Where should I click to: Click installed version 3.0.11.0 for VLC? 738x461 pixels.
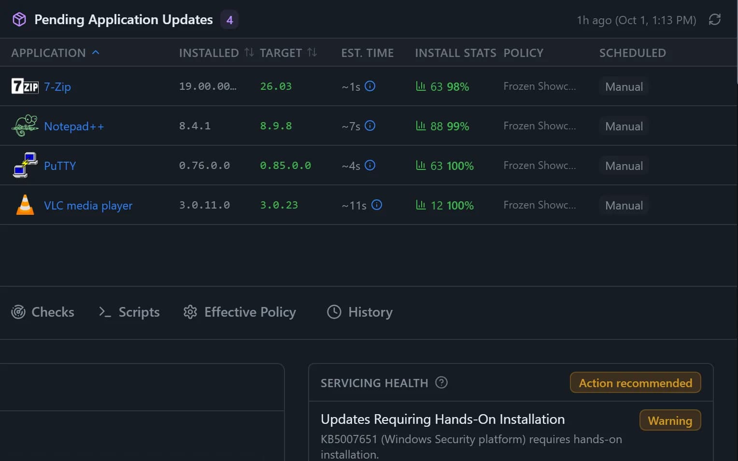click(x=204, y=205)
